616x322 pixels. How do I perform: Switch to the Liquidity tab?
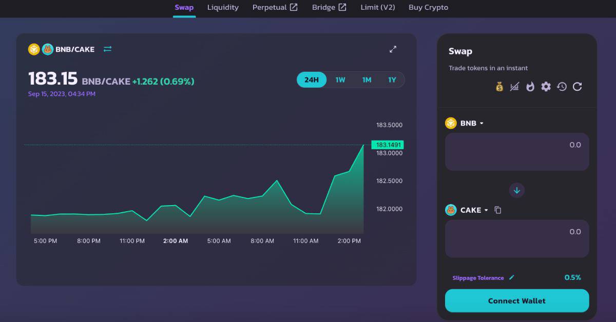(223, 8)
